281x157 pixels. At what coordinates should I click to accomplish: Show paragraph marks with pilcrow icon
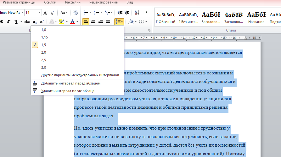(147, 13)
